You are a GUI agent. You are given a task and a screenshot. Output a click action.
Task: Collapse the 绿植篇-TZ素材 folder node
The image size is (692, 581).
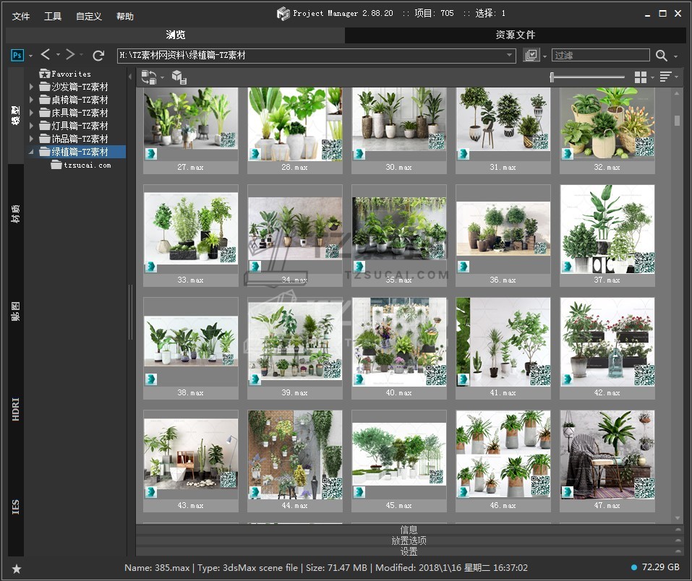point(31,152)
